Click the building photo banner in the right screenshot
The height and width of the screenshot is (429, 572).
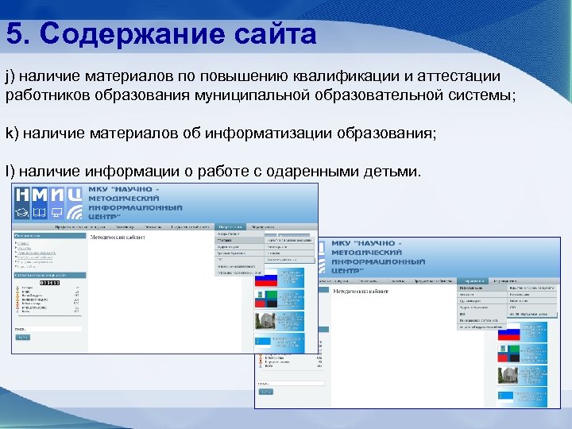(523, 375)
